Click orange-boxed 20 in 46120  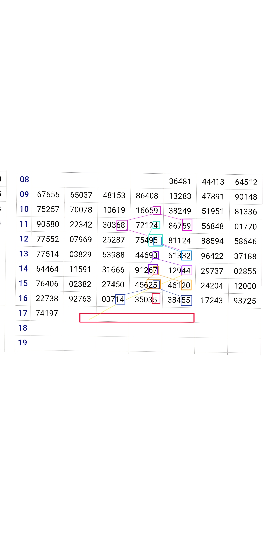[186, 285]
